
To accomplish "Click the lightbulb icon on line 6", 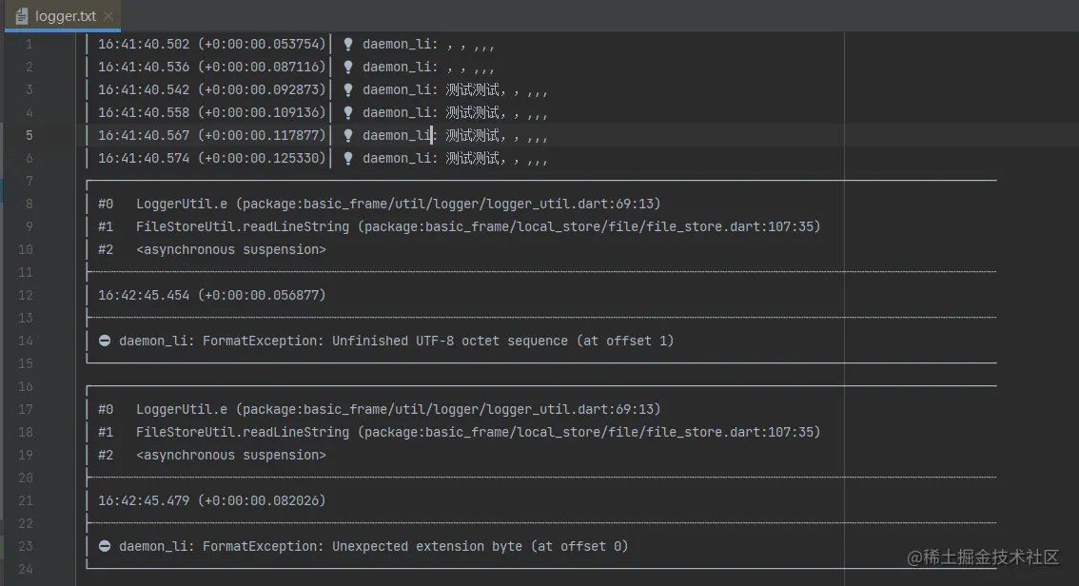I will 348,158.
